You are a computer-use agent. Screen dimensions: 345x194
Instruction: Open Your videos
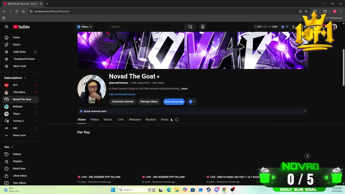20,183
